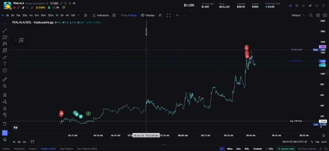Select the crosshair cursor tool
The image size is (329, 151).
(5, 24)
